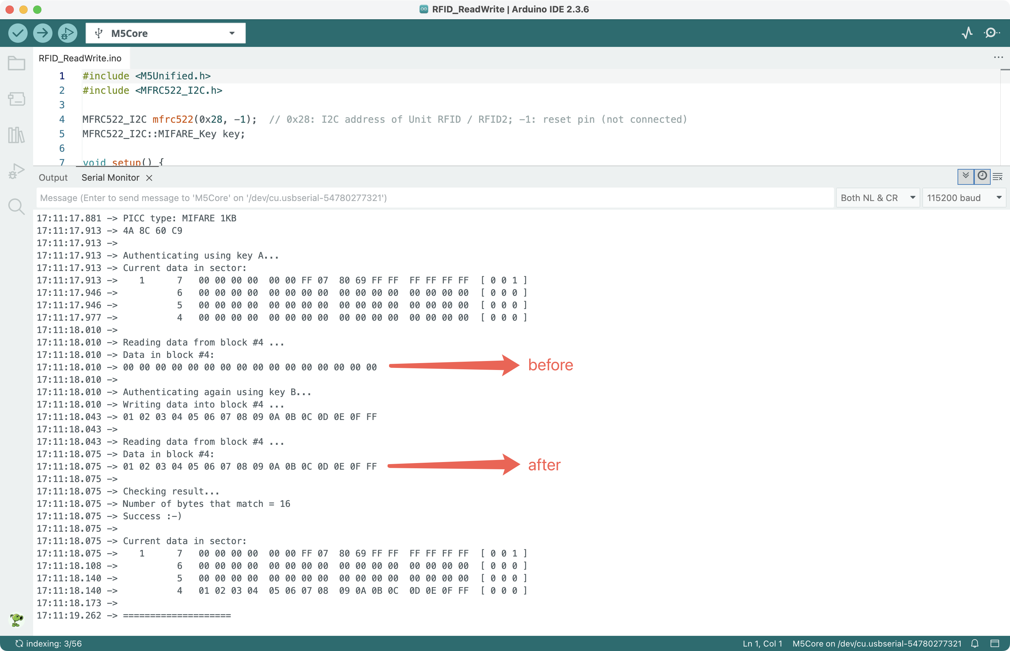Open the Serial Monitor magnifier icon
The height and width of the screenshot is (651, 1010).
tap(992, 33)
